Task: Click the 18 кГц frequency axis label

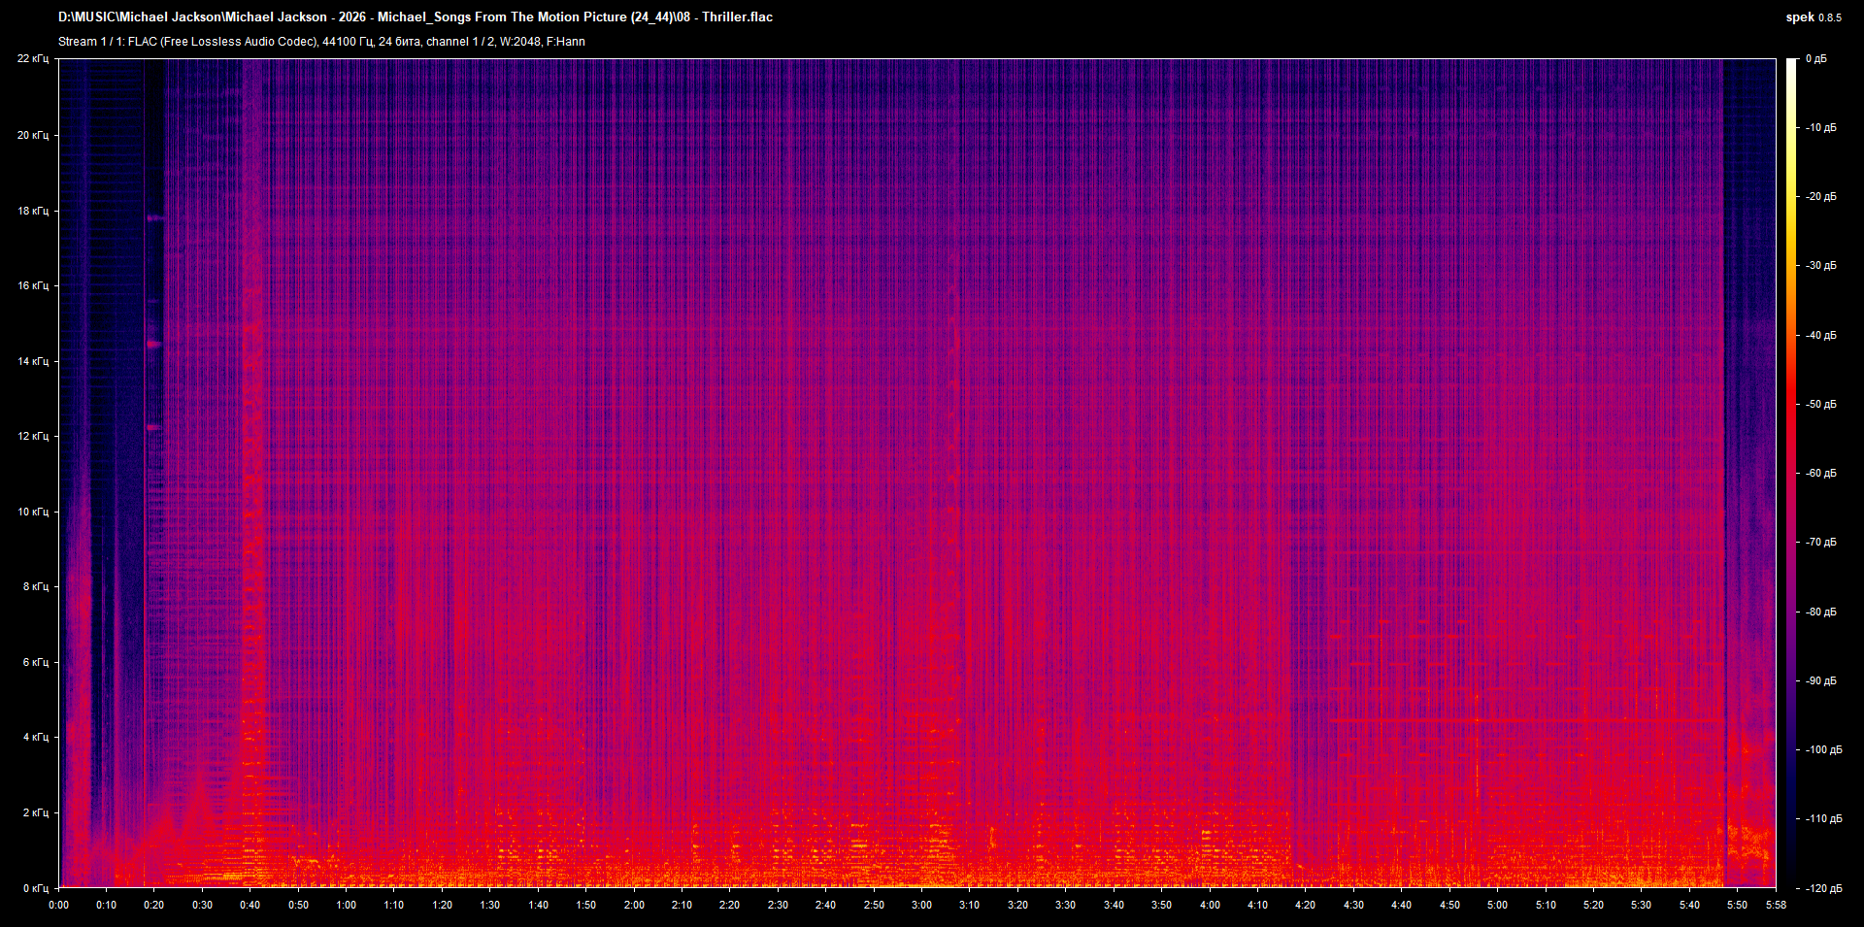Action: click(33, 211)
